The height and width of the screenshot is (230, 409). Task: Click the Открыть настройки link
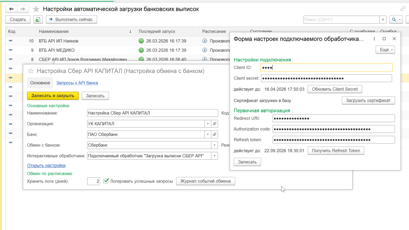46,165
